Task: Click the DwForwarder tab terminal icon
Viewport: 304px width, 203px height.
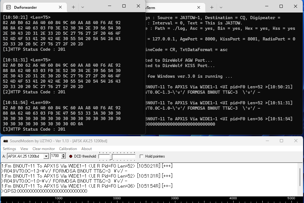Action: 8,8
